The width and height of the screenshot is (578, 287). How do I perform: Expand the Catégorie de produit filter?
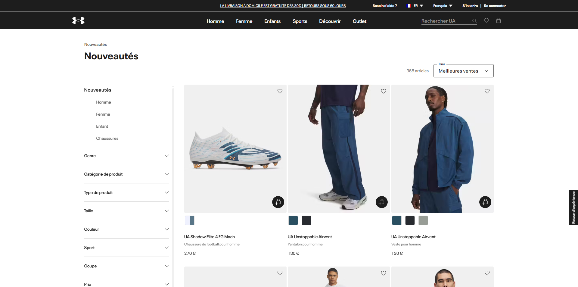(126, 174)
